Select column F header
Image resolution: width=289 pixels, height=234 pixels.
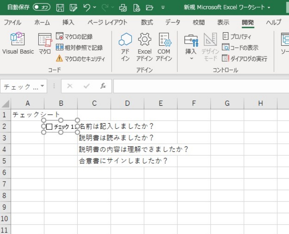(194, 103)
